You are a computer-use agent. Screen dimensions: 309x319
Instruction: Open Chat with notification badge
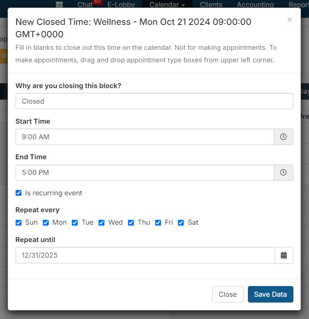coord(85,5)
